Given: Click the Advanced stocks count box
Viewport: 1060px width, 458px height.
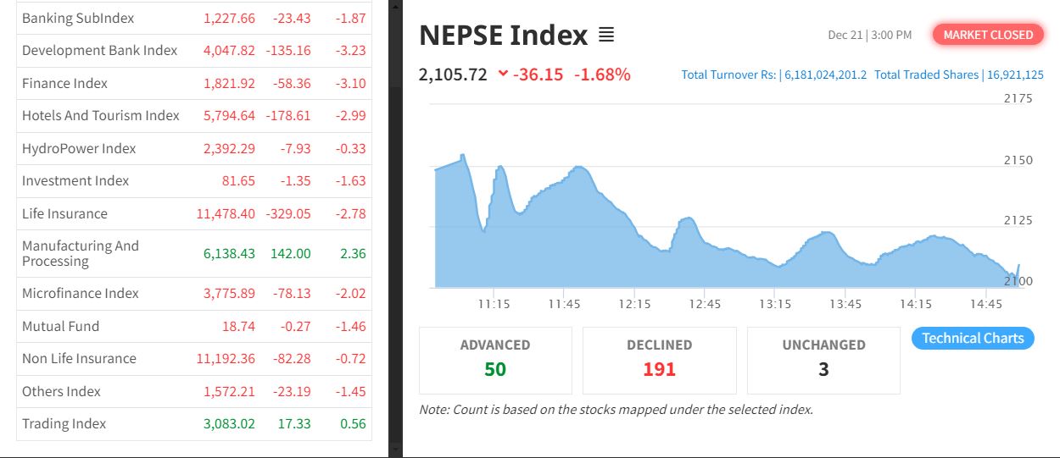Looking at the screenshot, I should [495, 360].
